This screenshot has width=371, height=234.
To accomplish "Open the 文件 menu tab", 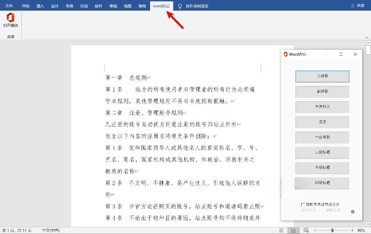I will coord(9,6).
